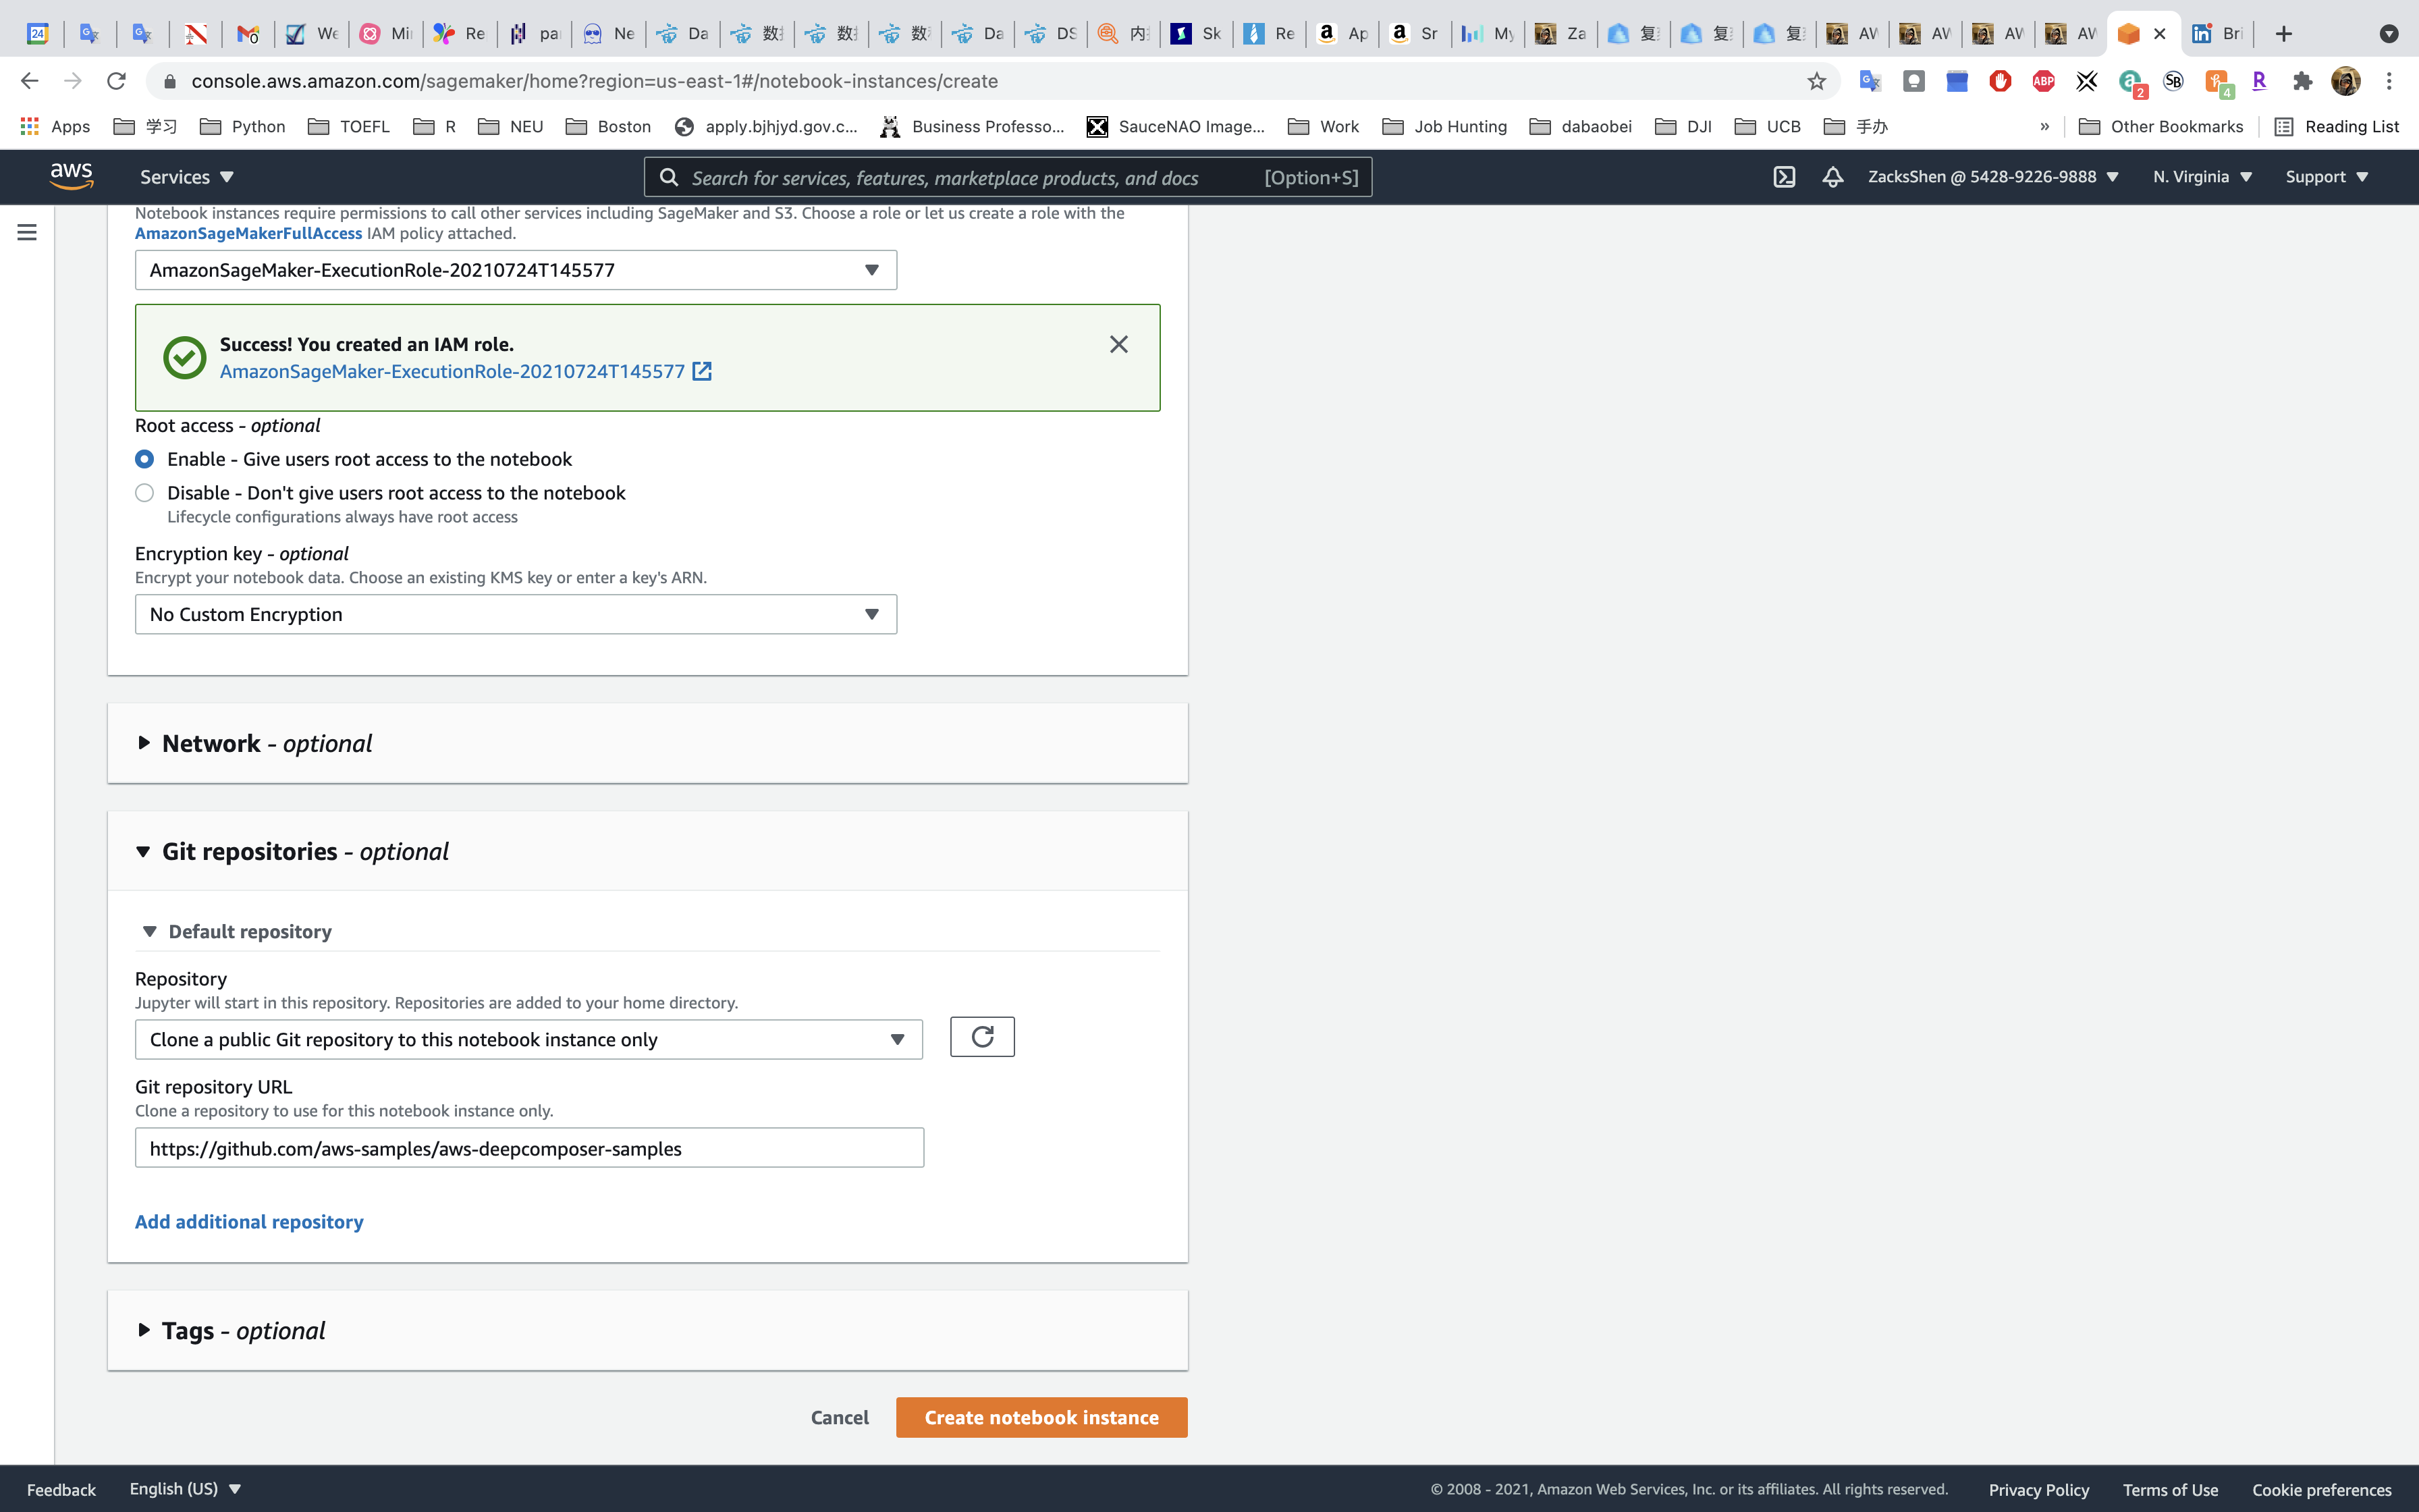Image resolution: width=2419 pixels, height=1512 pixels.
Task: Open the Services menu
Action: (186, 177)
